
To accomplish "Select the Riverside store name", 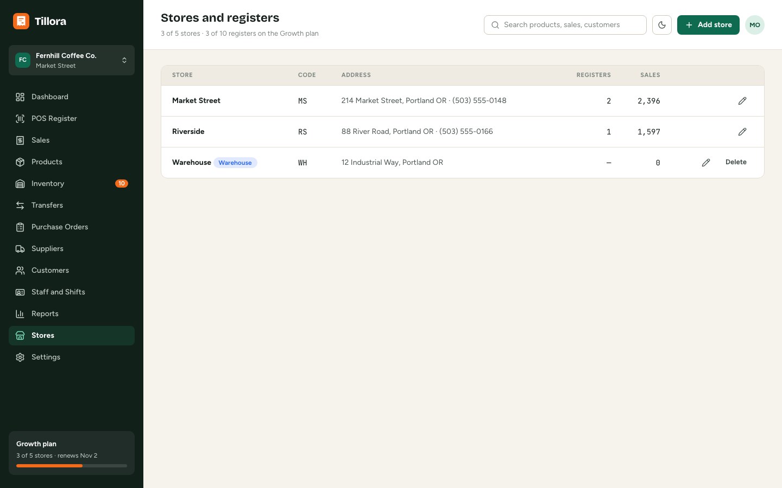I will (x=188, y=132).
